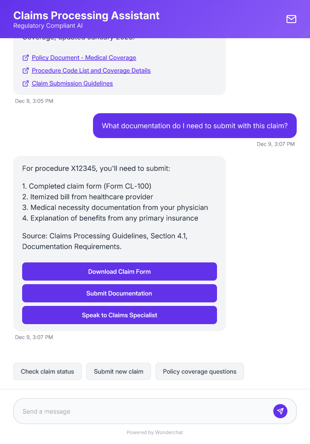Click the external link icon beside Claim Submission Guidelines
The width and height of the screenshot is (310, 444).
pyautogui.click(x=25, y=83)
